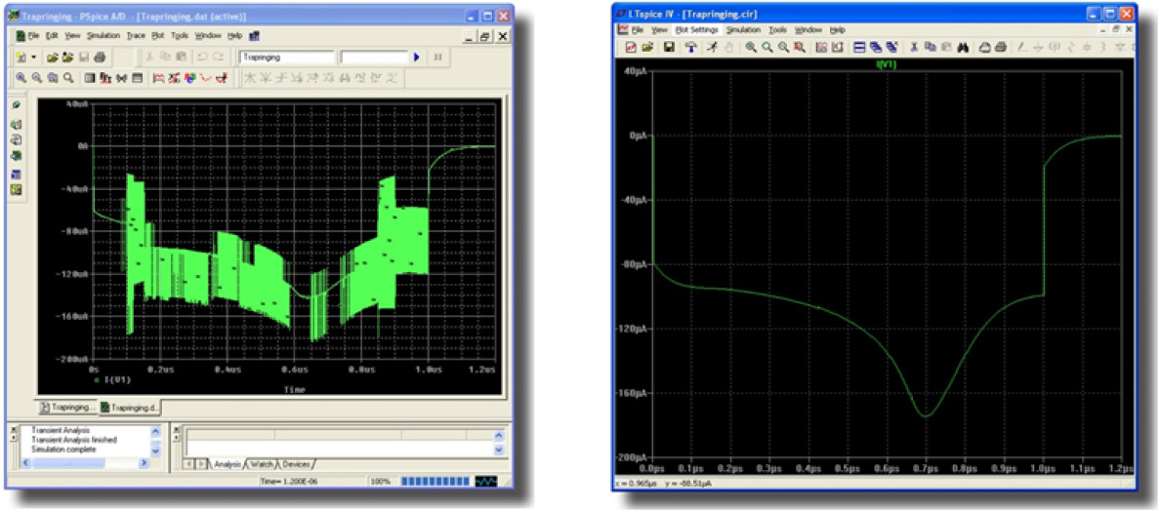Open the Plot Settings menu in LTspice
This screenshot has height=510, width=1158.
[x=696, y=30]
